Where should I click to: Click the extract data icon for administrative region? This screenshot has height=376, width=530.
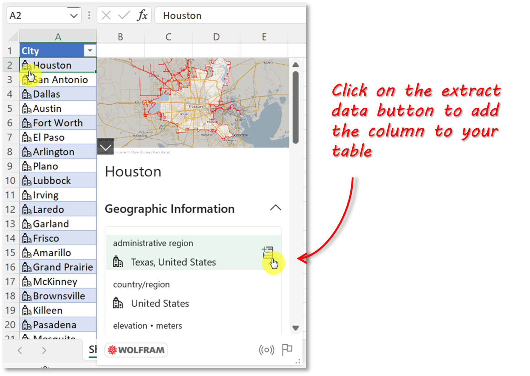[x=267, y=252]
